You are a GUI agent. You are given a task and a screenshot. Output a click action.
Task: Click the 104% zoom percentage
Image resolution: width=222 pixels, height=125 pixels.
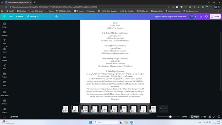pyautogui.click(x=184, y=117)
